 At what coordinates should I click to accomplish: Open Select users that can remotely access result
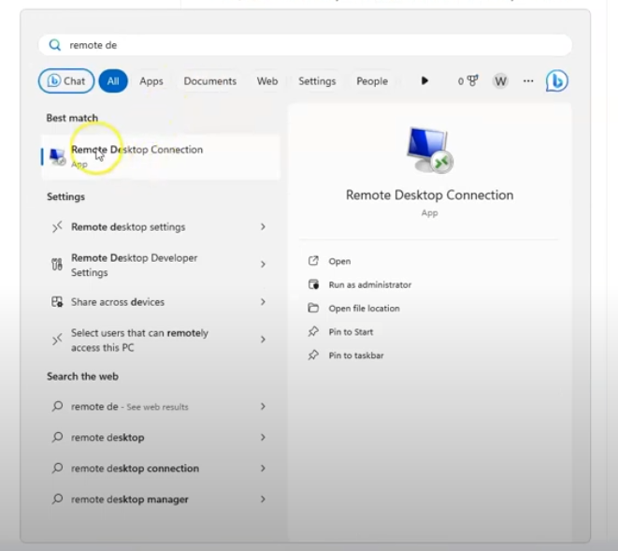click(161, 340)
